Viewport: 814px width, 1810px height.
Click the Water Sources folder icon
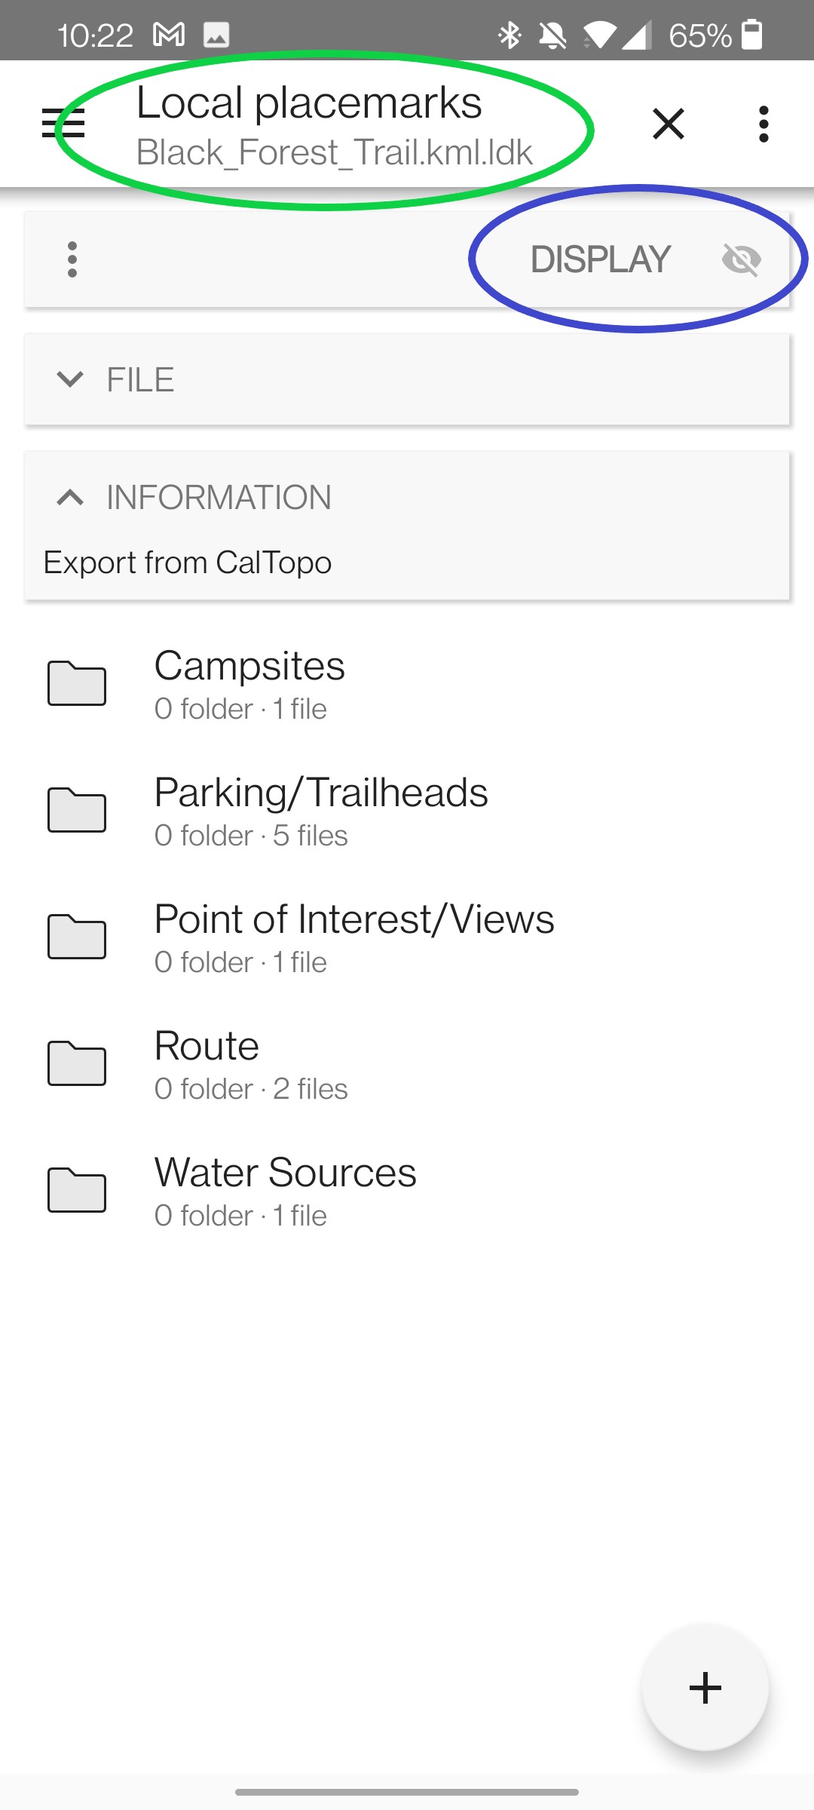point(77,1190)
